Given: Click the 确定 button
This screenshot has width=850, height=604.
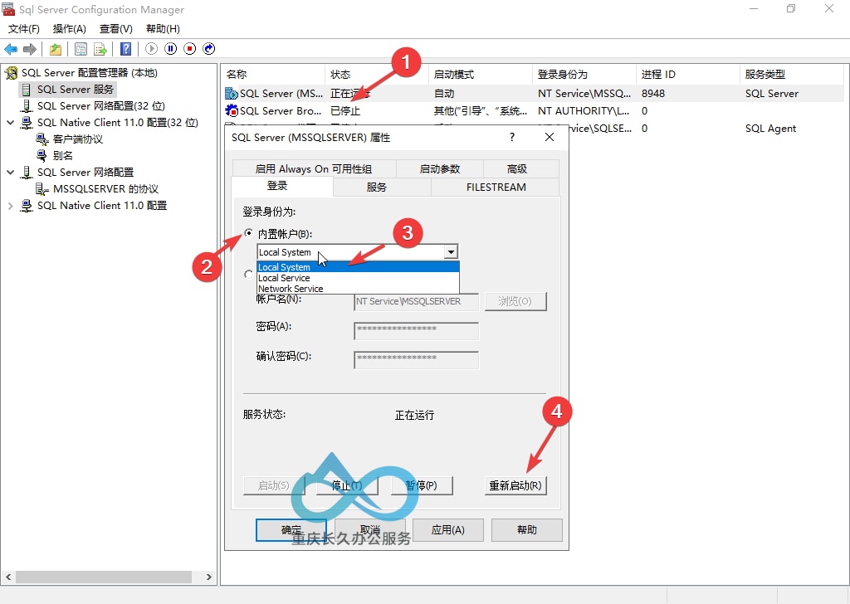Looking at the screenshot, I should [291, 530].
